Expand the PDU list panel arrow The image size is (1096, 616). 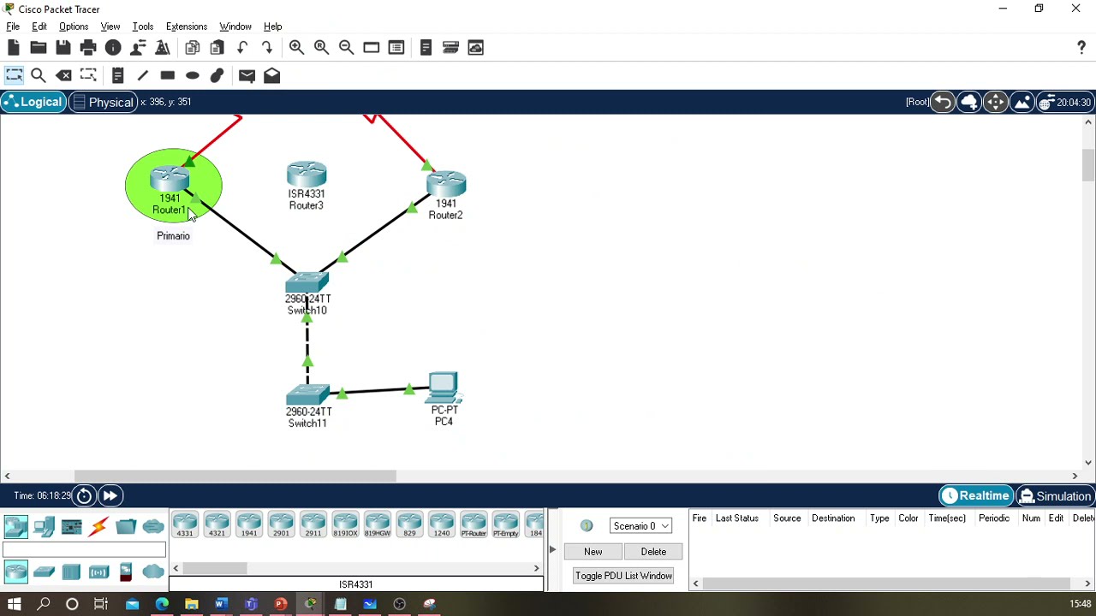(x=552, y=549)
